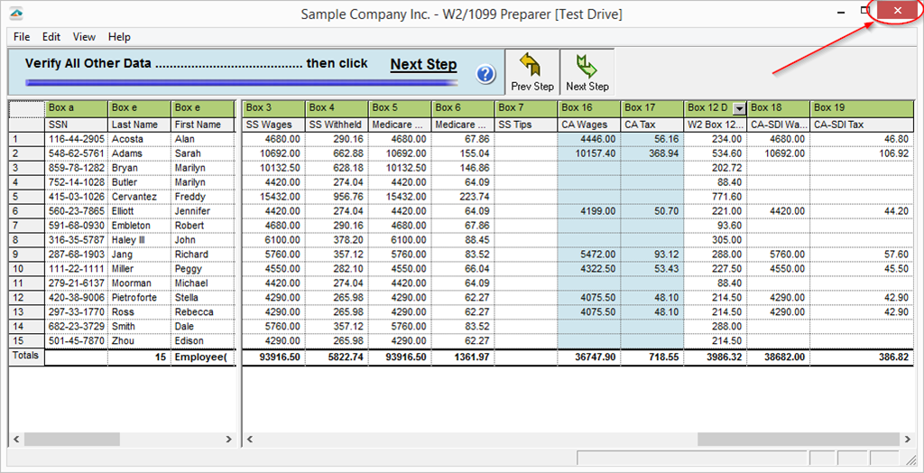Select row number 8 header
Image resolution: width=924 pixels, height=473 pixels.
click(x=26, y=240)
